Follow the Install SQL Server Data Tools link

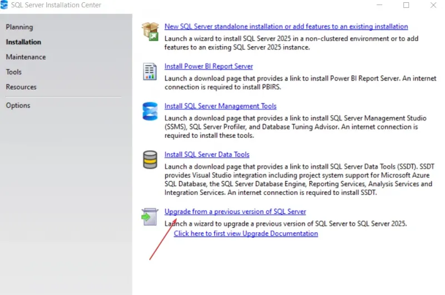coord(207,154)
